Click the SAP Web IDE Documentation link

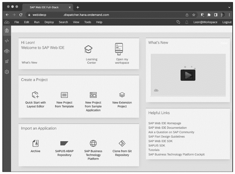(x=167, y=128)
